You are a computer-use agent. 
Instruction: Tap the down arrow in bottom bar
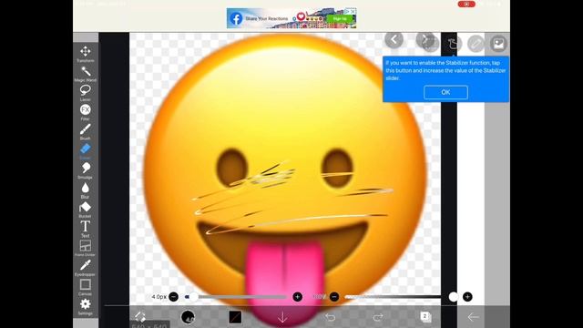[282, 317]
